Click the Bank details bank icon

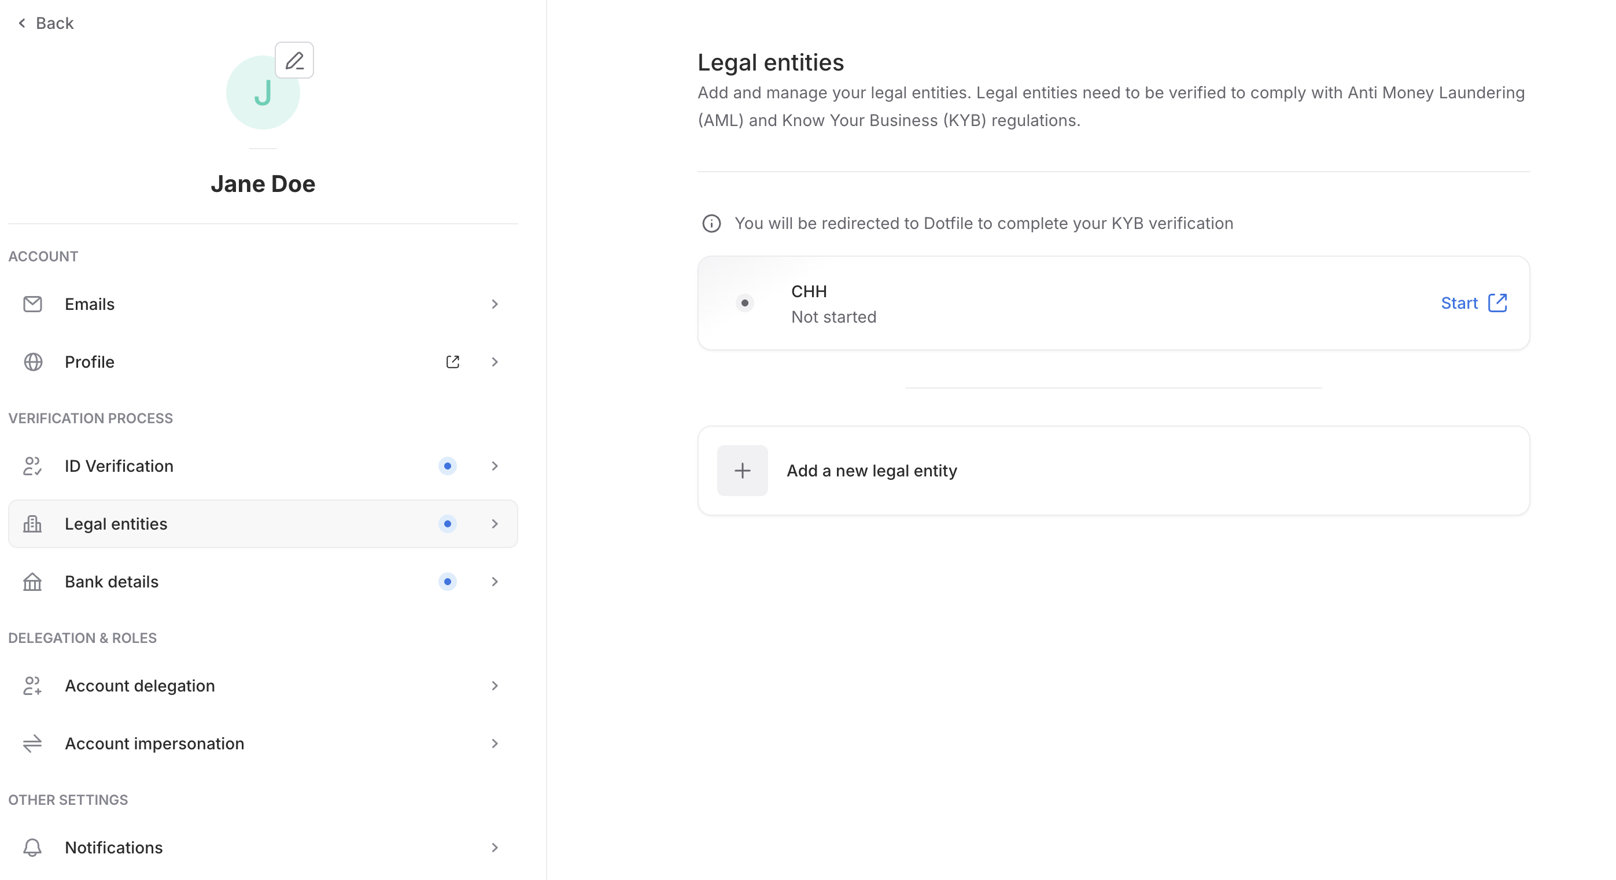pyautogui.click(x=32, y=582)
